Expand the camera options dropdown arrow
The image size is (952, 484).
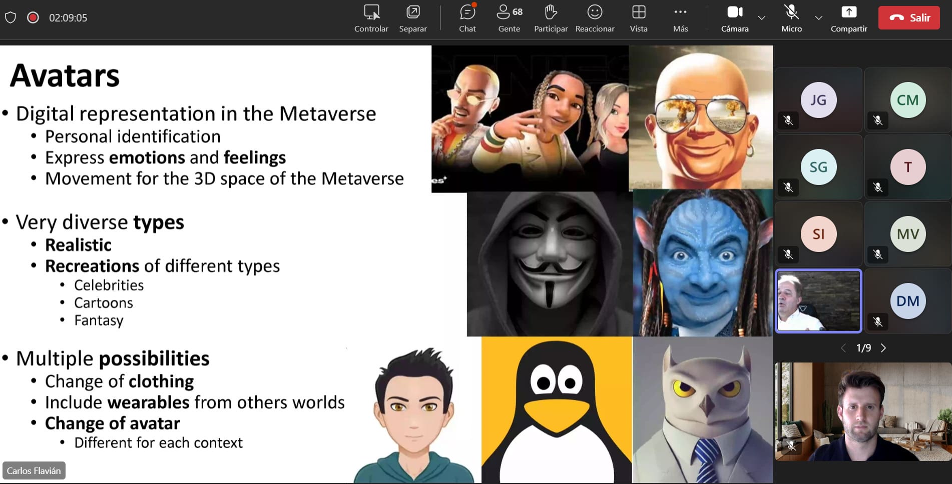761,18
